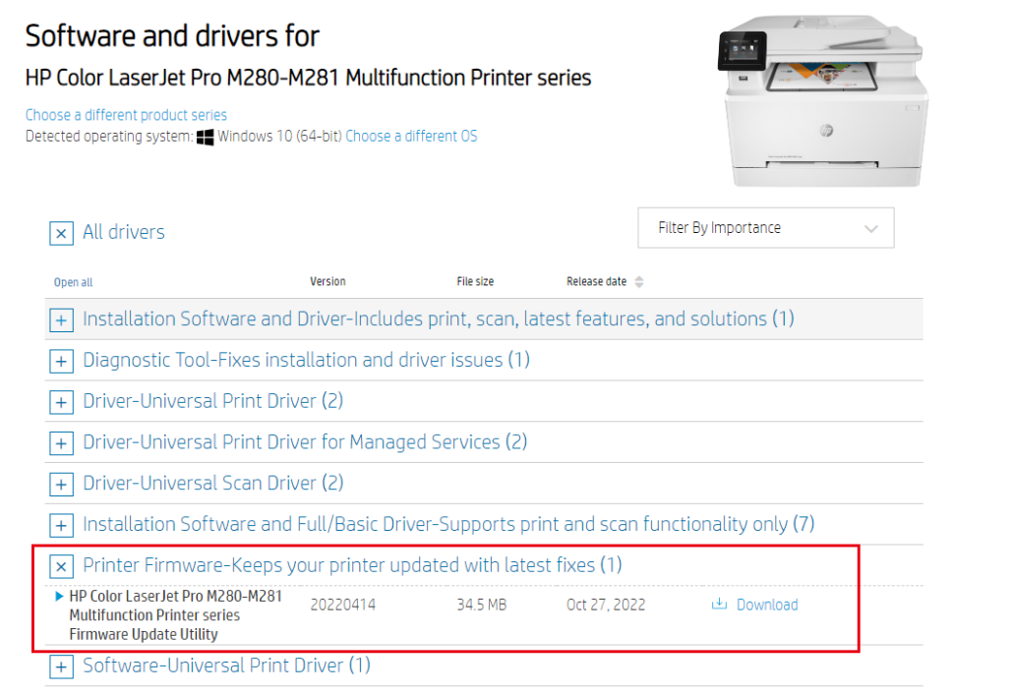Click the Windows logo icon
Screen dimensions: 1013x695
click(x=205, y=137)
